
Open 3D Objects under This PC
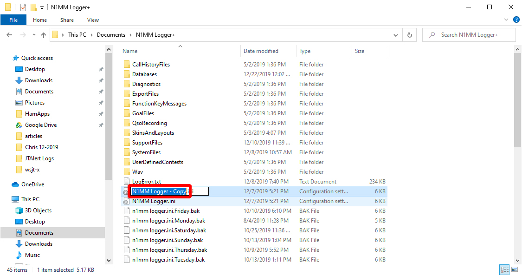click(x=38, y=210)
